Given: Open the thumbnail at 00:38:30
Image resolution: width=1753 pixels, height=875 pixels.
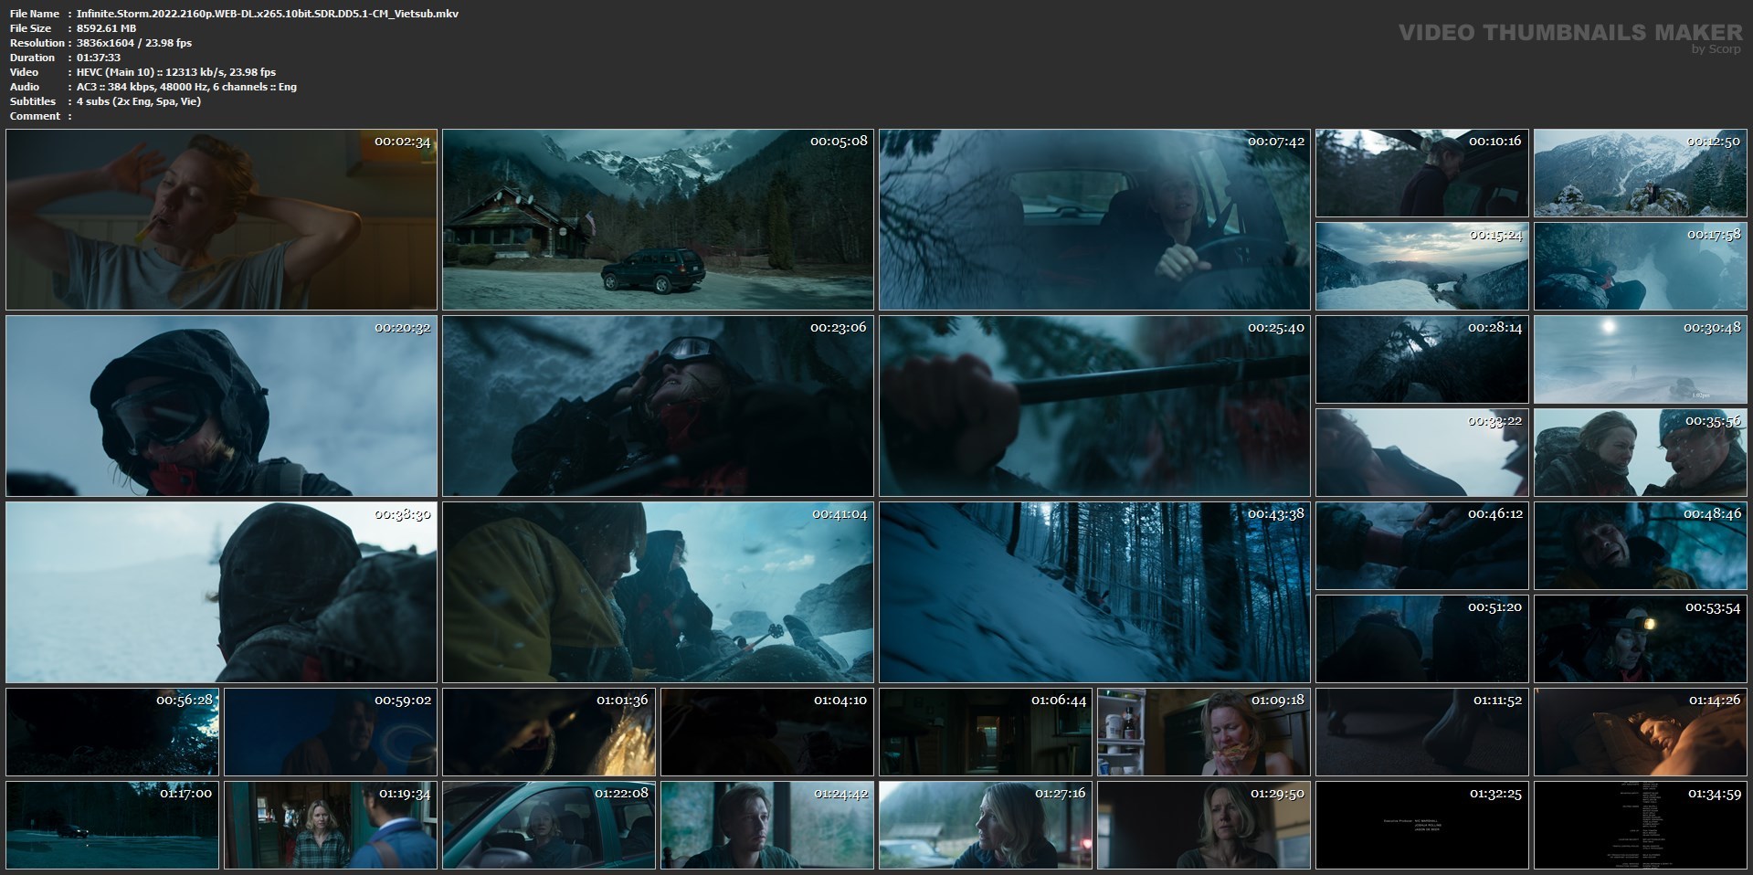Looking at the screenshot, I should point(221,592).
